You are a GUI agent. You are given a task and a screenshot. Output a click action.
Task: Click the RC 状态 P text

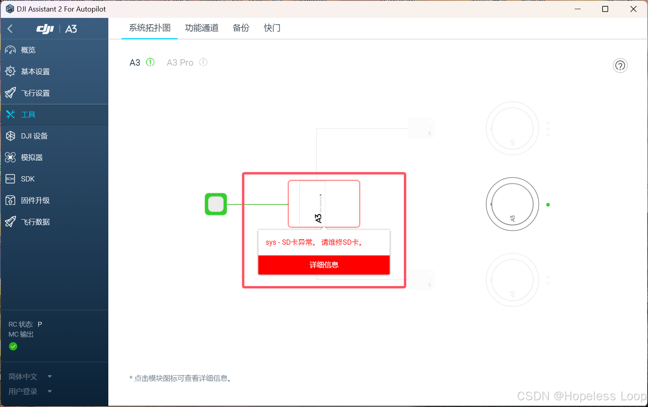pos(25,324)
